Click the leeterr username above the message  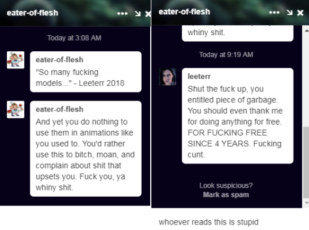coord(199,76)
